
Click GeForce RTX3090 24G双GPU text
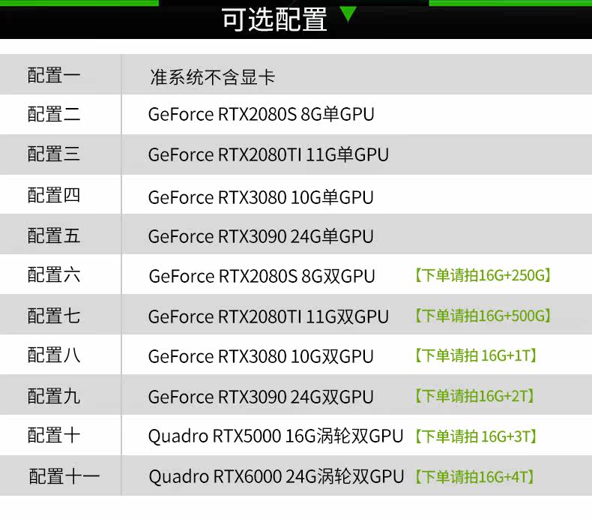[x=261, y=397]
